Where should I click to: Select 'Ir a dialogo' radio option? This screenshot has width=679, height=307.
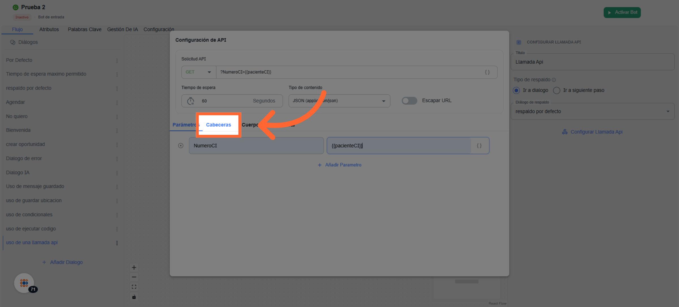click(516, 90)
